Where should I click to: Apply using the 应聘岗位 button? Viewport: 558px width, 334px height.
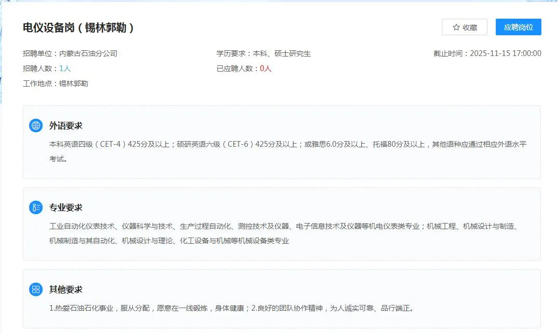pyautogui.click(x=518, y=27)
